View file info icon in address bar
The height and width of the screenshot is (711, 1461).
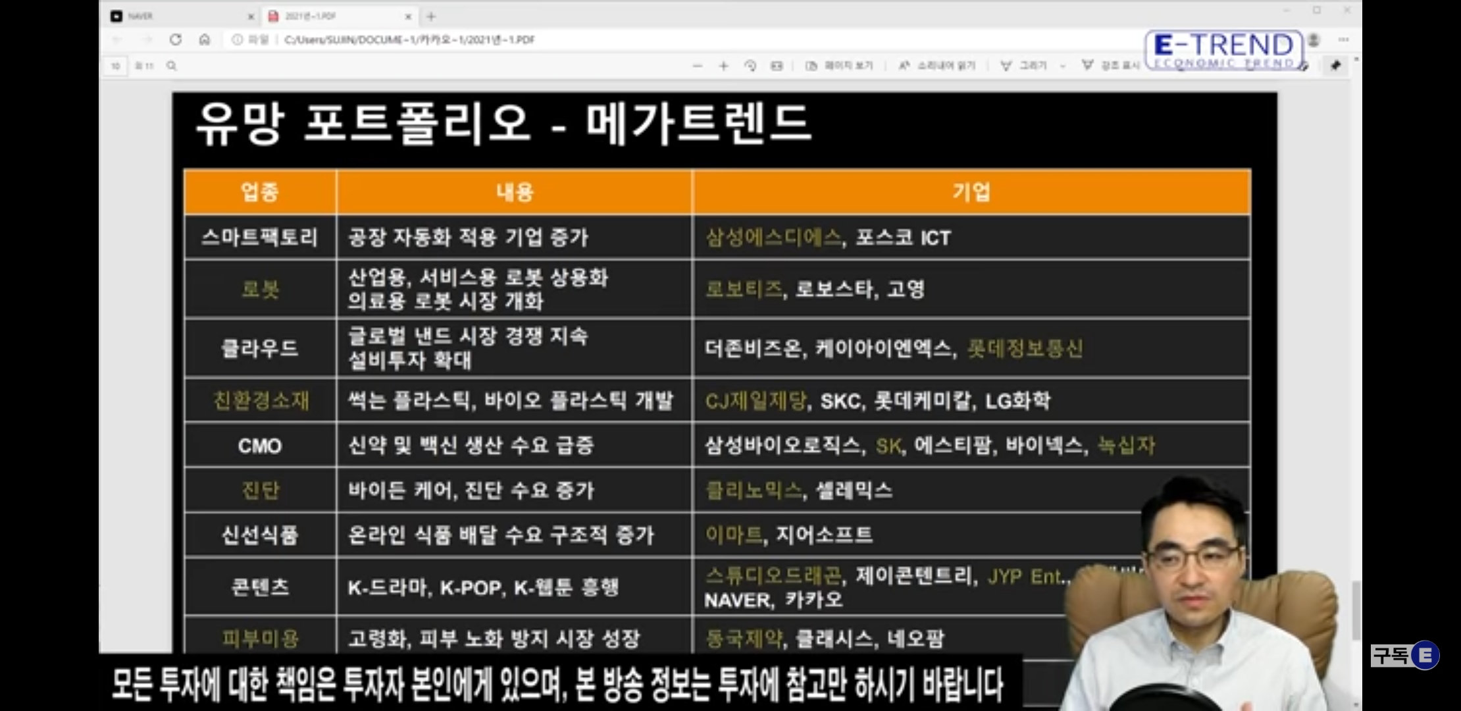click(x=237, y=39)
